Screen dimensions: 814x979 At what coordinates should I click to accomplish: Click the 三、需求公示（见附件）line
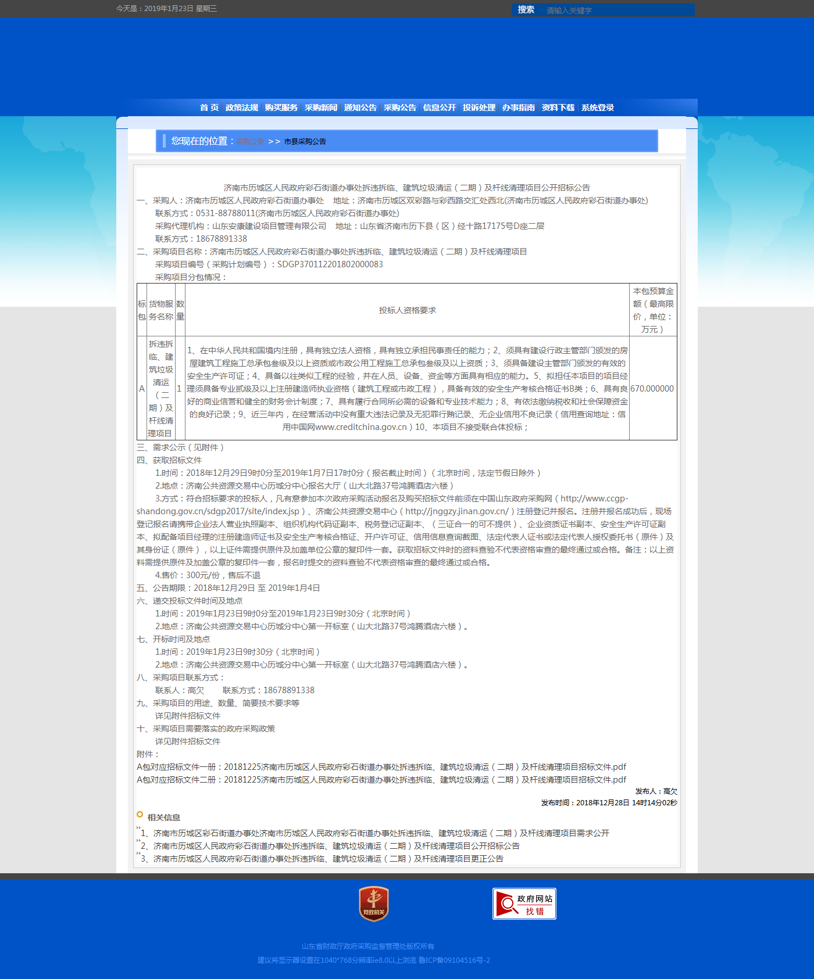(180, 447)
